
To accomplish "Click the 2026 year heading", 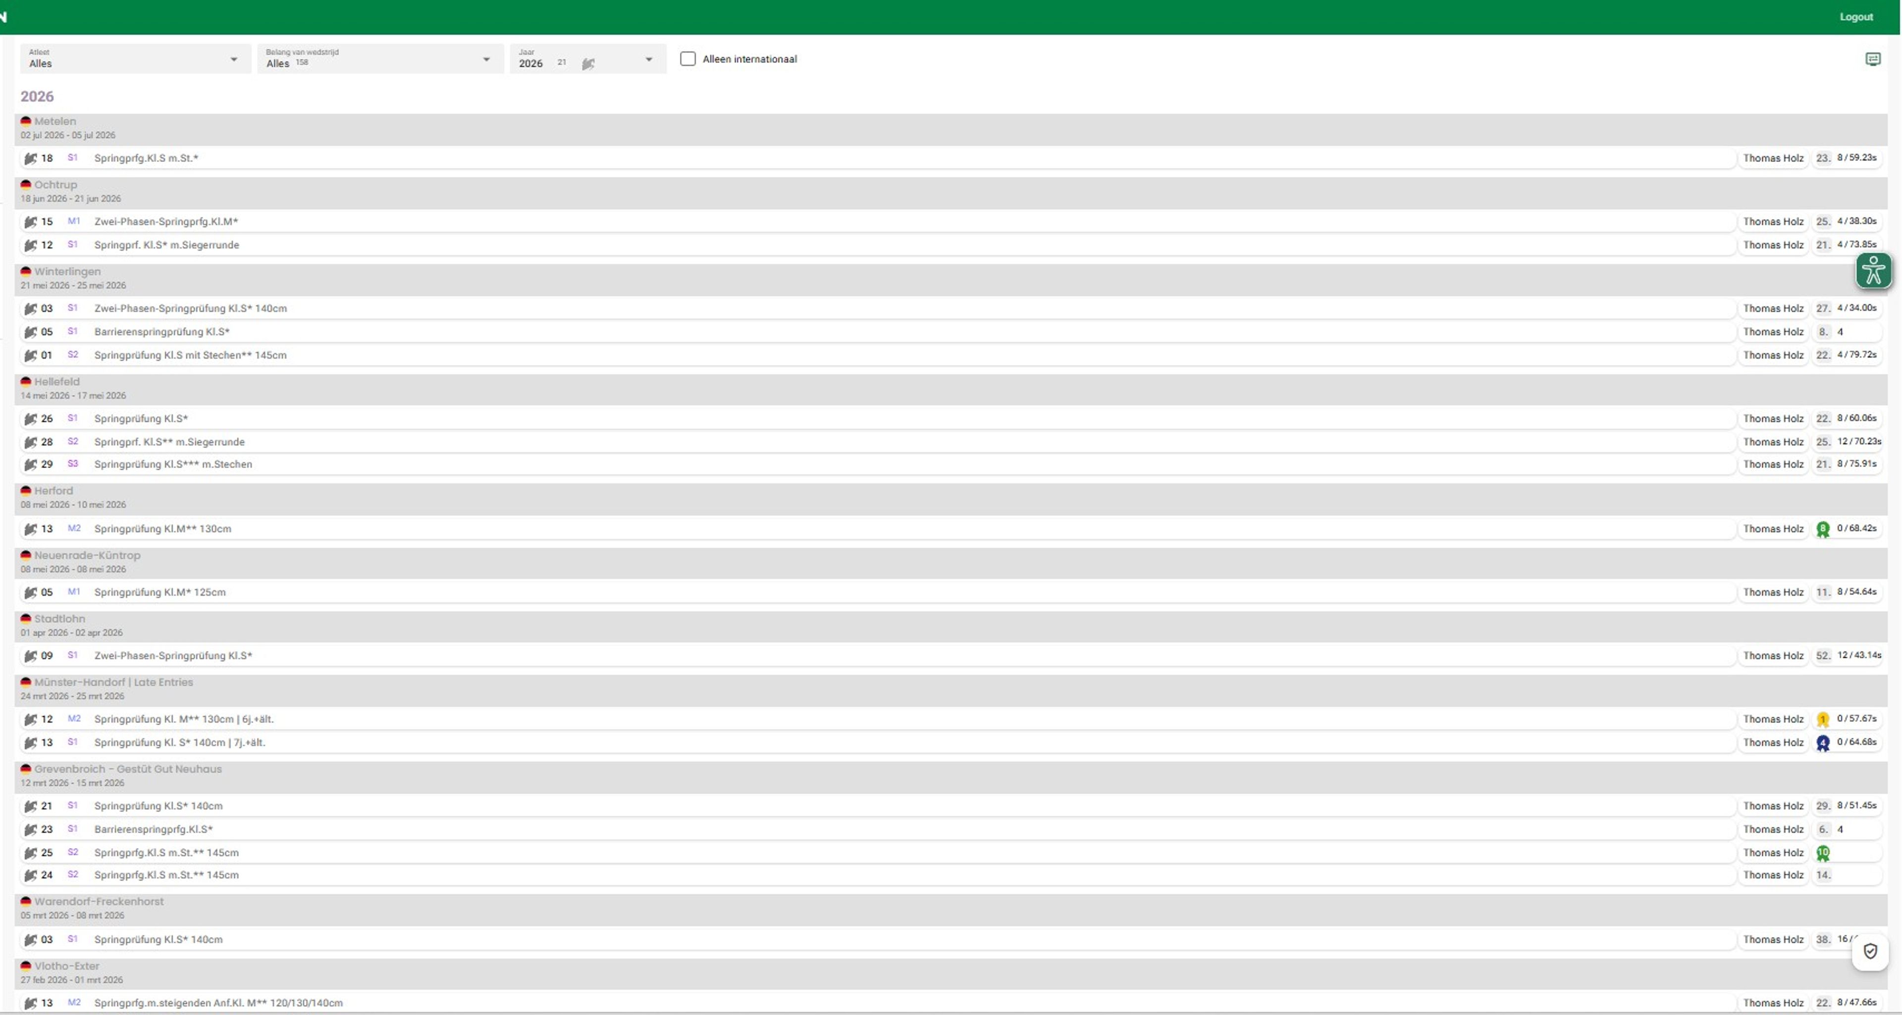I will [37, 96].
